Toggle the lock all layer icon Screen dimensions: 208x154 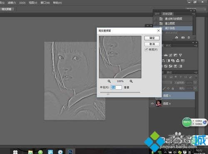pyautogui.click(x=173, y=88)
